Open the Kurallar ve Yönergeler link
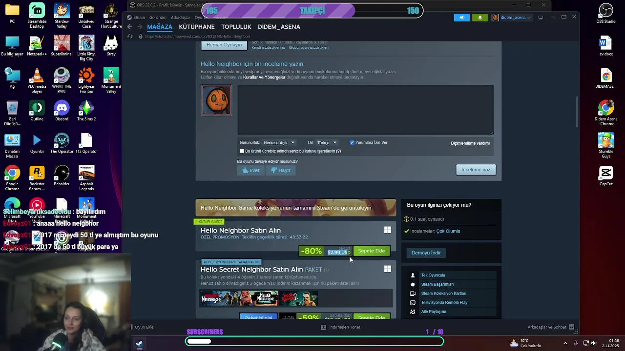 coord(264,78)
